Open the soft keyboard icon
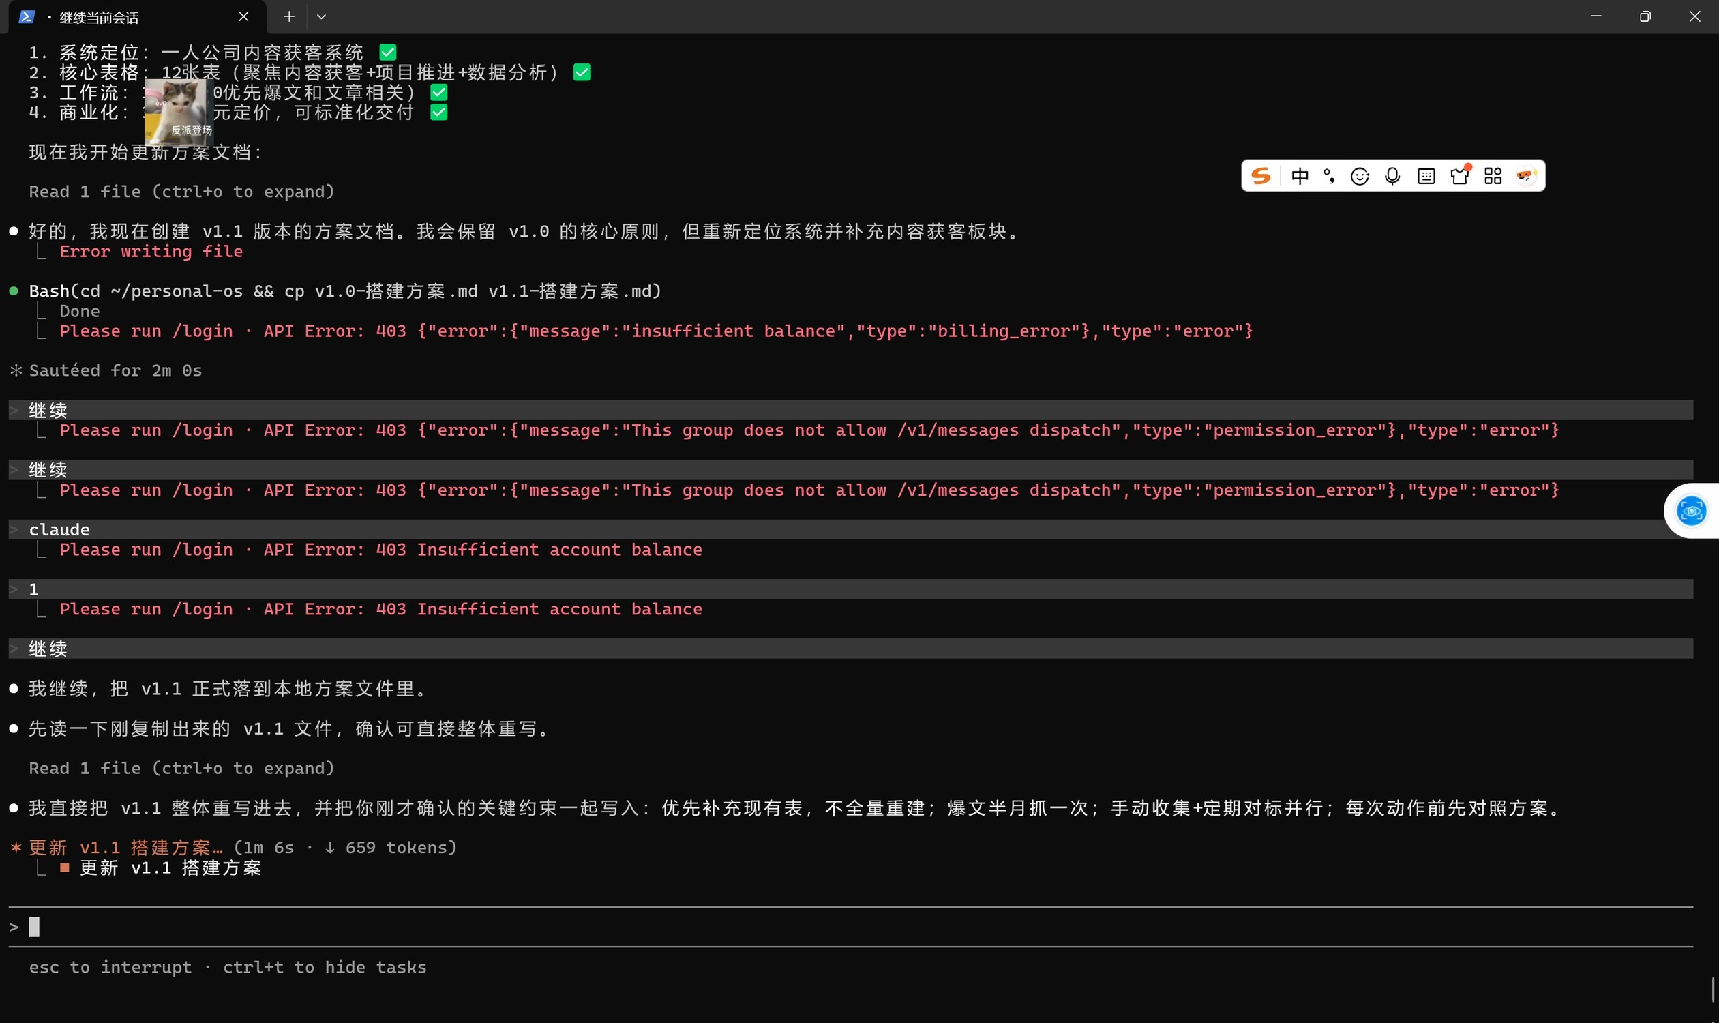The height and width of the screenshot is (1023, 1719). (x=1426, y=177)
